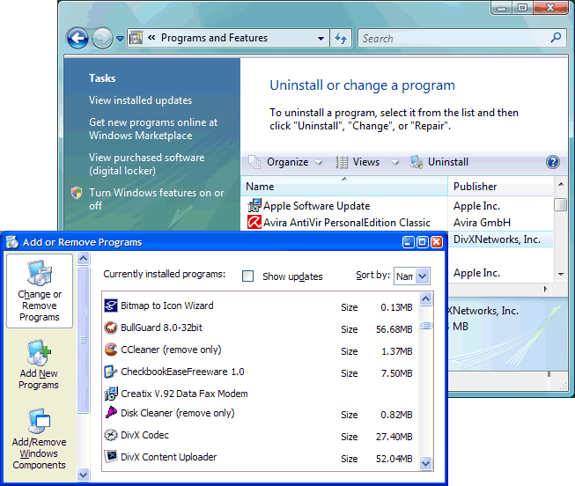Click the Bitmap to Icon Wizard icon
575x486 pixels.
[111, 306]
